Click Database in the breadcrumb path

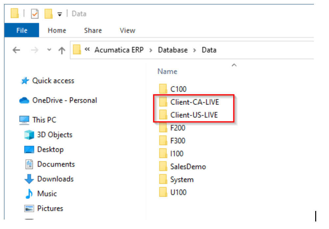[173, 50]
